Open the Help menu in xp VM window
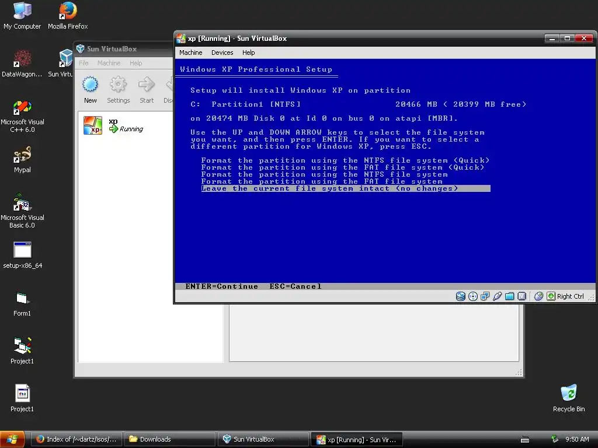 pyautogui.click(x=248, y=52)
